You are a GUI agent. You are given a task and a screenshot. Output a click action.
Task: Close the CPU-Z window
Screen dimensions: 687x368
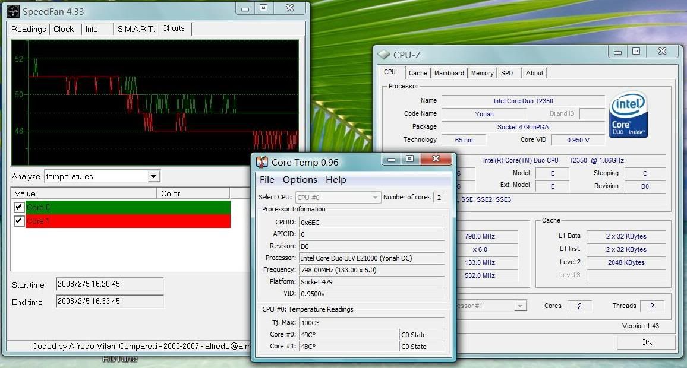pos(663,52)
